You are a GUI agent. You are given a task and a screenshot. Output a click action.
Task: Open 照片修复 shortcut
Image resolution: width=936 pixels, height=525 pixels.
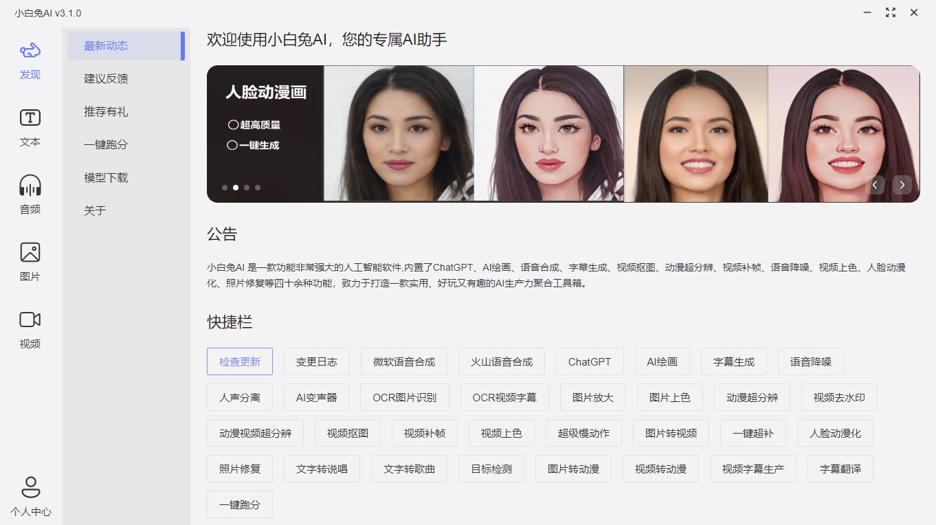(240, 469)
